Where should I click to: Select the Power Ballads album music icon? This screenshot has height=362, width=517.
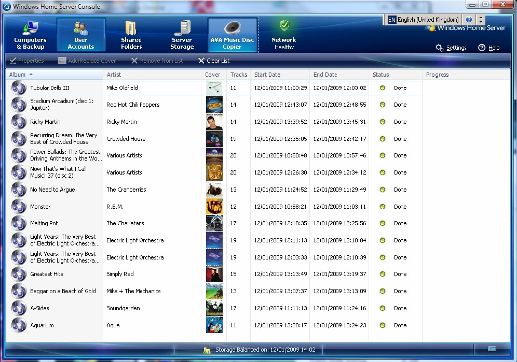coord(19,155)
